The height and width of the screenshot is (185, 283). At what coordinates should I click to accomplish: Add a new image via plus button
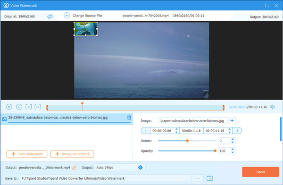coord(232,120)
